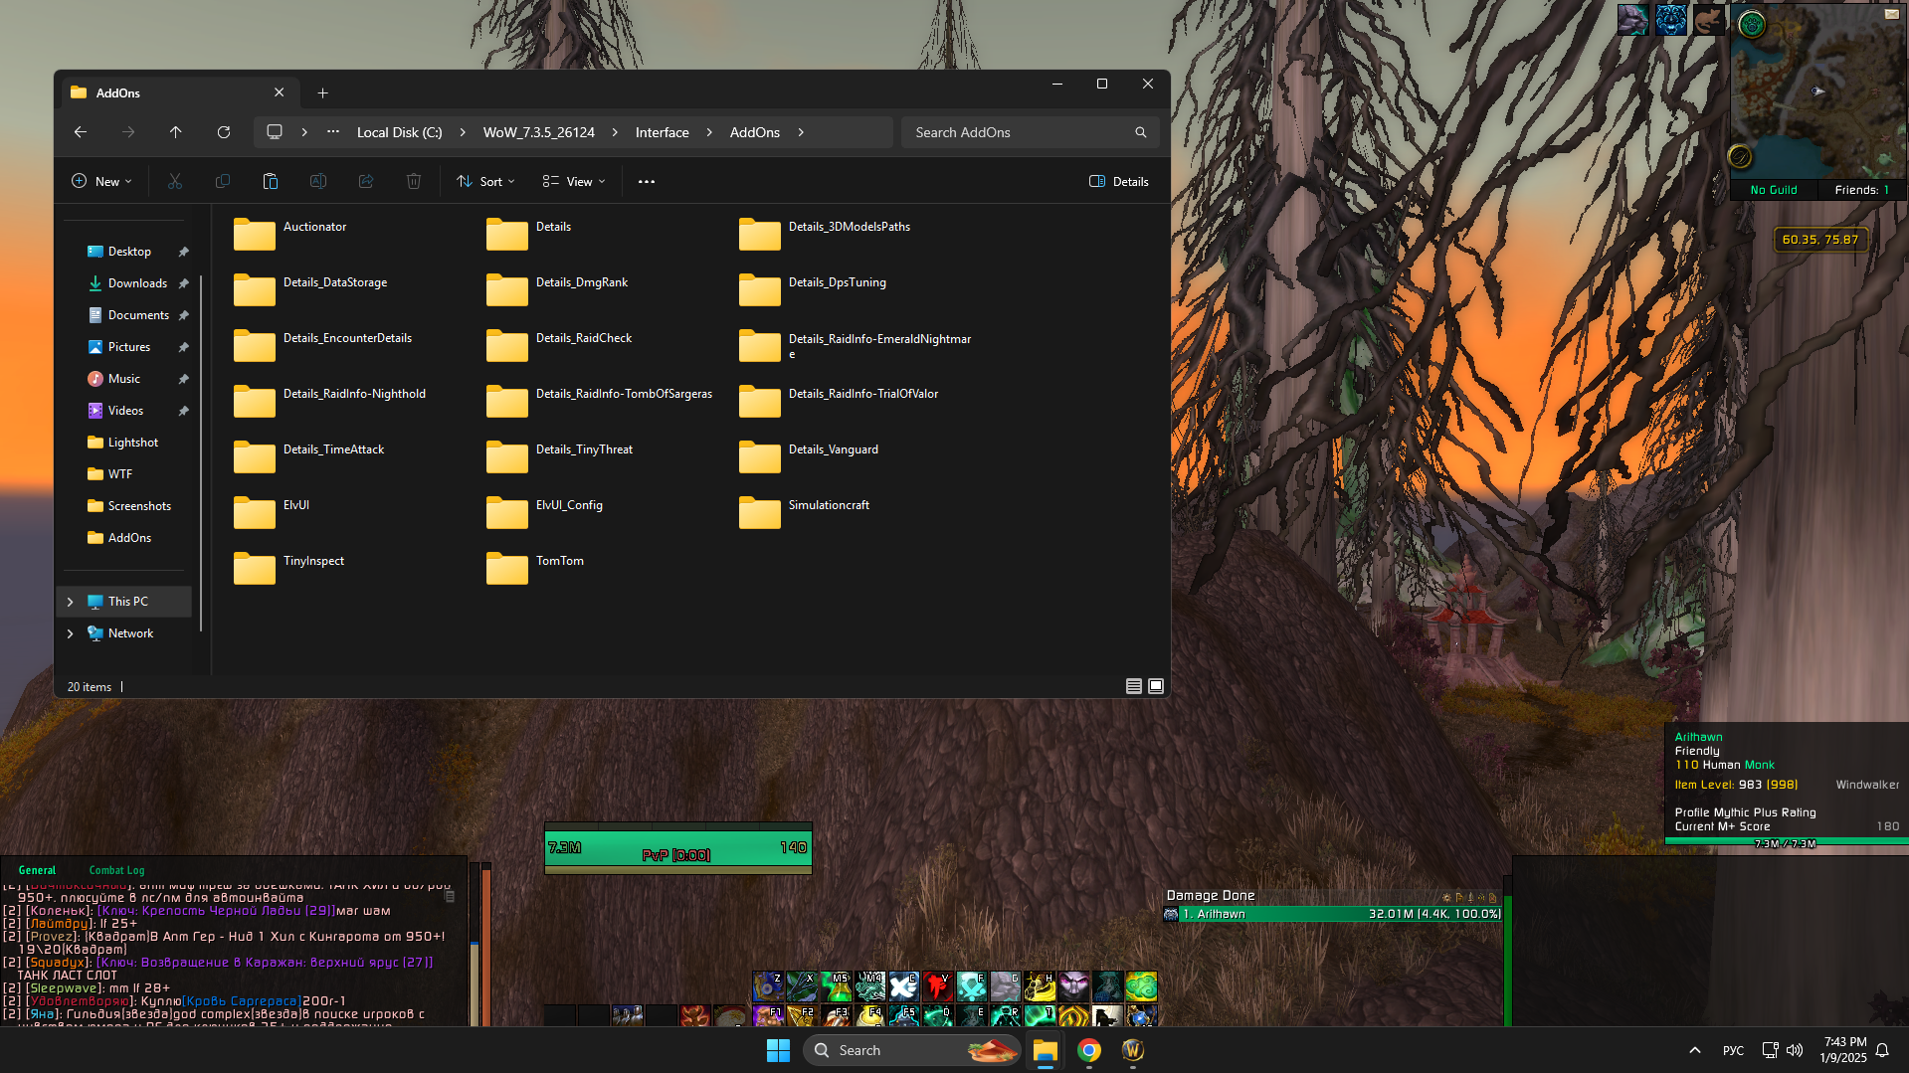Click the address bar overflow ellipsis

click(333, 132)
